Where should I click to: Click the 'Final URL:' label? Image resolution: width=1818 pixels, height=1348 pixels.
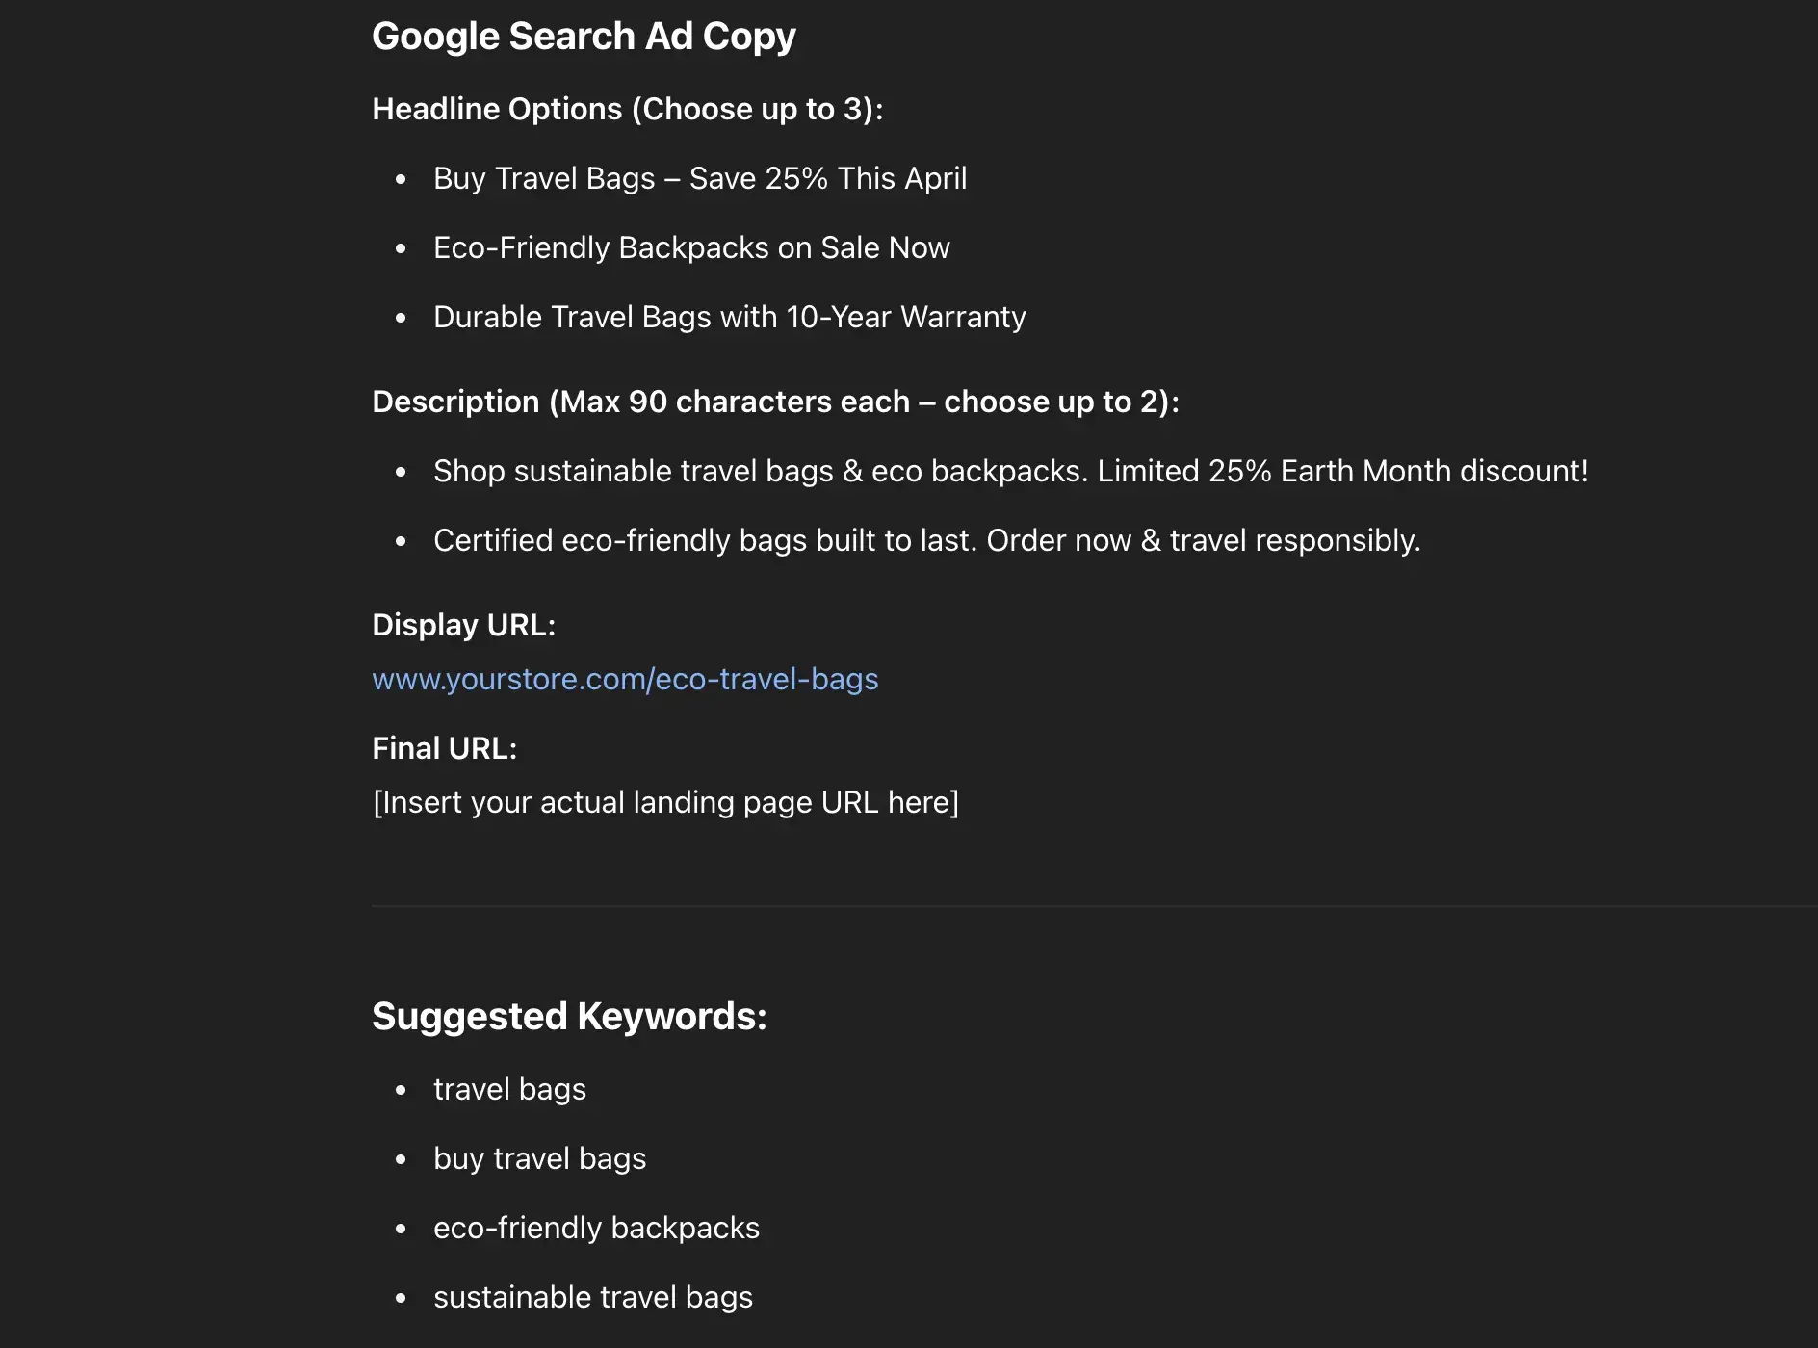[x=444, y=748]
